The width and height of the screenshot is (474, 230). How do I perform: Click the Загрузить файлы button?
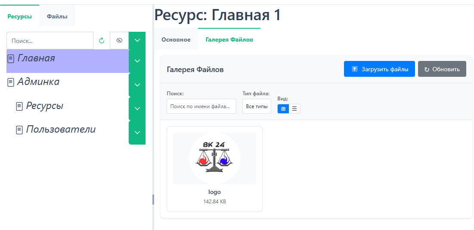pyautogui.click(x=379, y=69)
